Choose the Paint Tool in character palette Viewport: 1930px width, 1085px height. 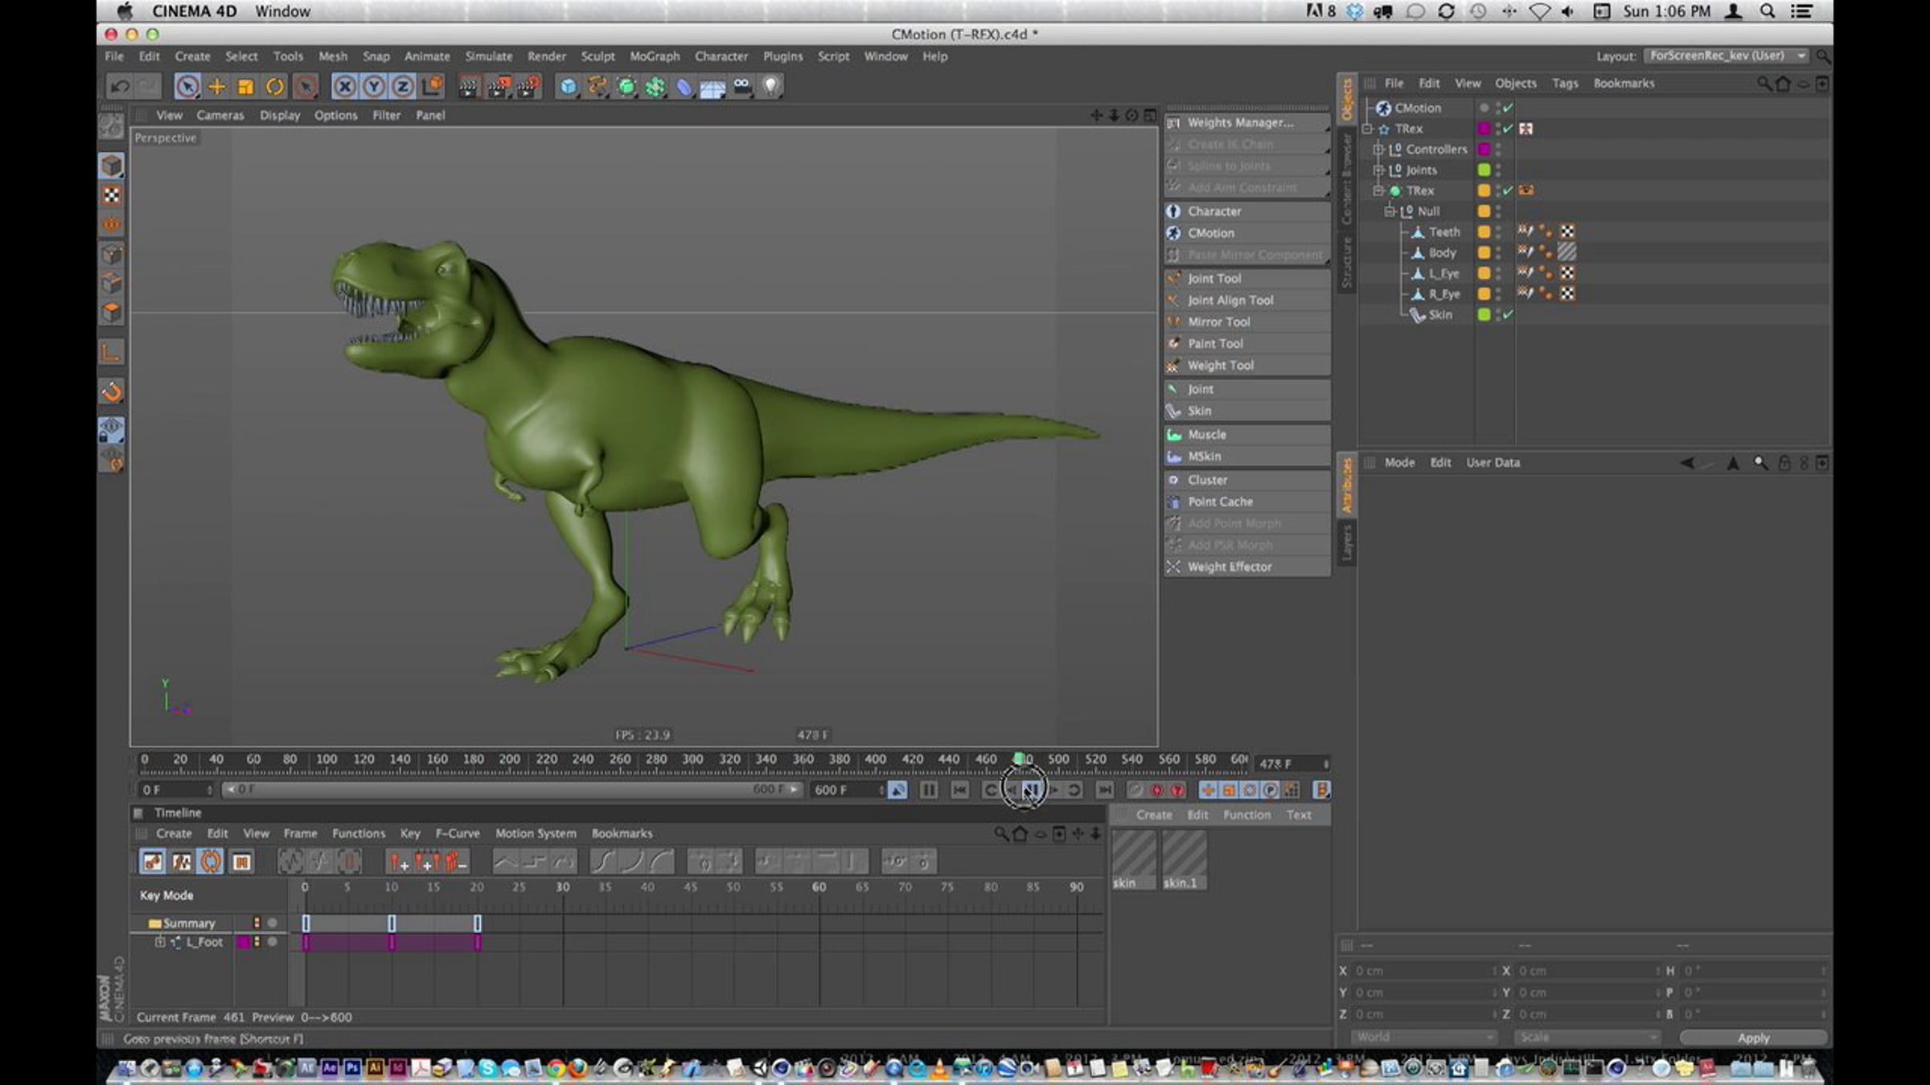1246,343
